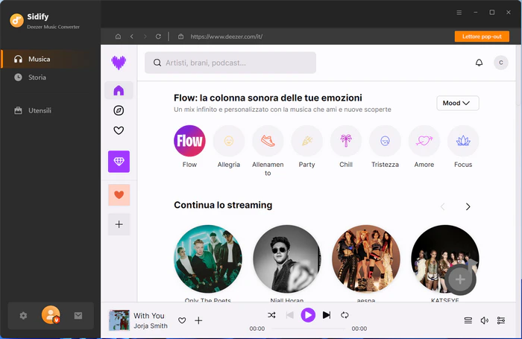Open Favorites heart in Deezer sidebar
Image resolution: width=522 pixels, height=339 pixels.
[119, 130]
